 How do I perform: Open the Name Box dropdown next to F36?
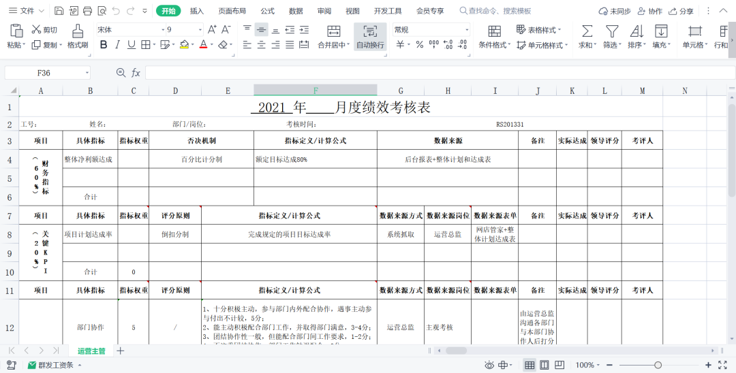click(x=87, y=73)
